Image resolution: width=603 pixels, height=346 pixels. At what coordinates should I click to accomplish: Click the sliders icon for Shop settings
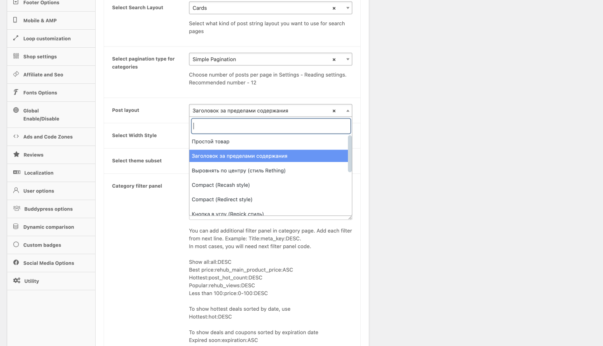tap(16, 56)
